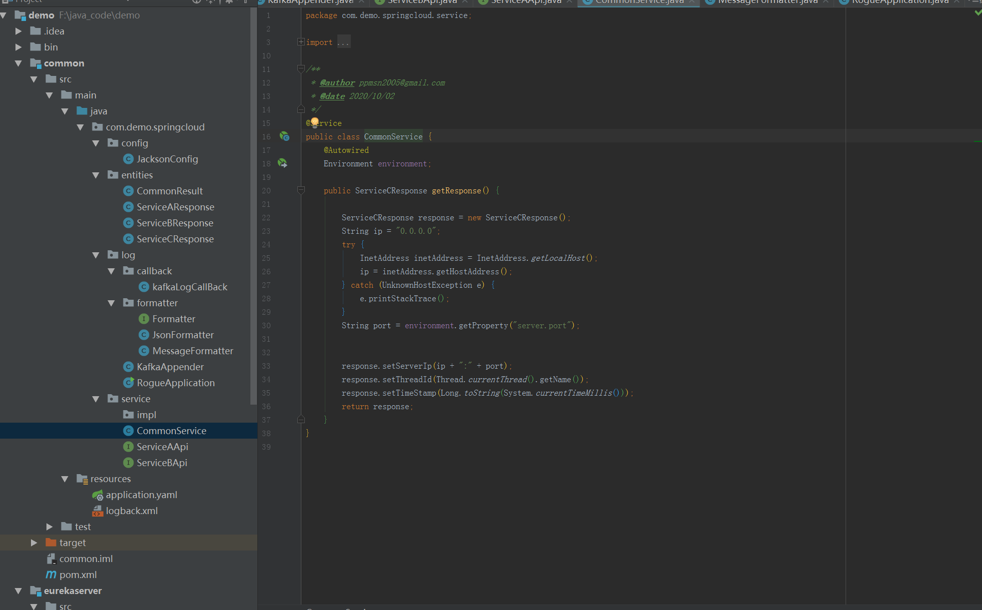Image resolution: width=982 pixels, height=610 pixels.
Task: Open the ServiceAApi interface
Action: click(x=162, y=447)
